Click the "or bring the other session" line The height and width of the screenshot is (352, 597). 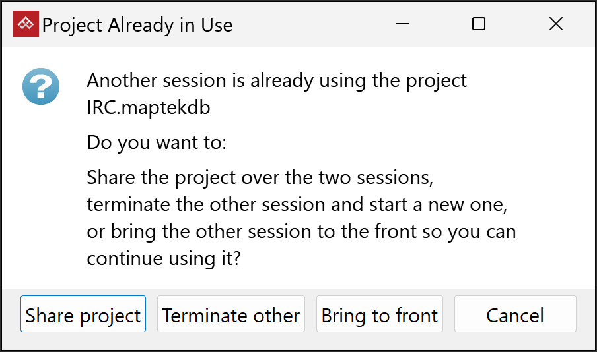coord(301,231)
